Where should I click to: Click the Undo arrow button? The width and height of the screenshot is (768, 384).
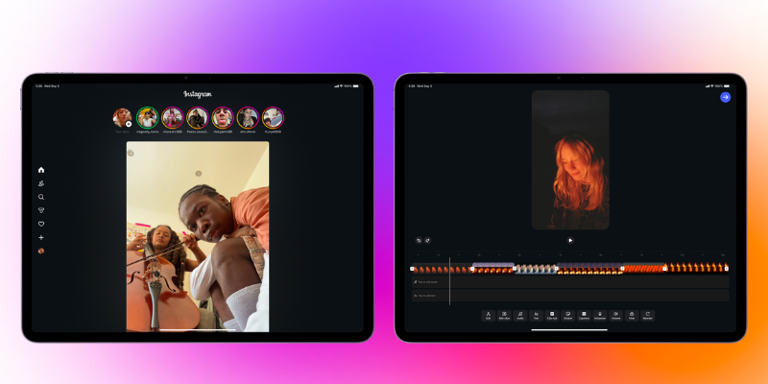click(x=419, y=240)
